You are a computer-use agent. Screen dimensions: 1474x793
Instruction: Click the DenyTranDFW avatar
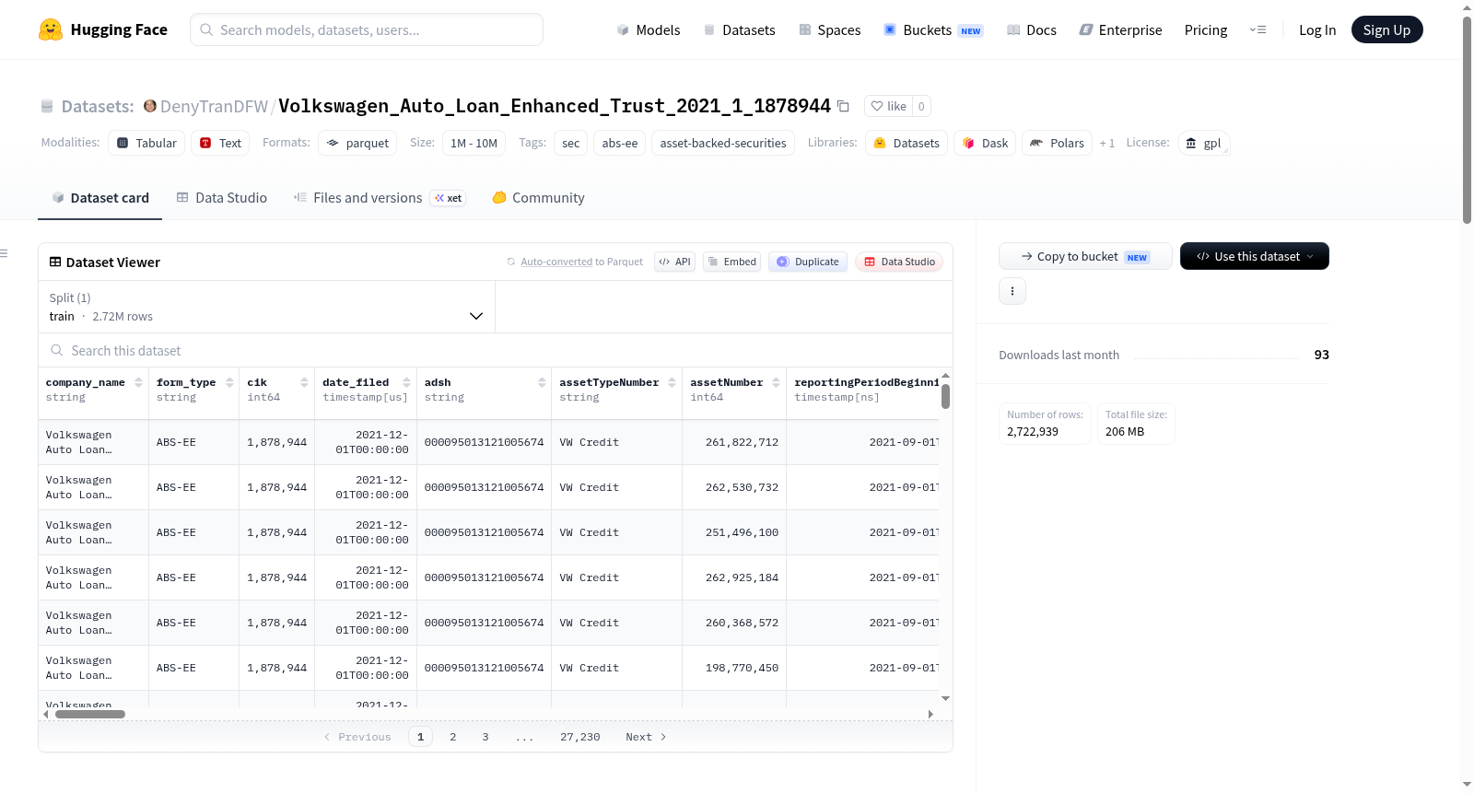(x=150, y=106)
